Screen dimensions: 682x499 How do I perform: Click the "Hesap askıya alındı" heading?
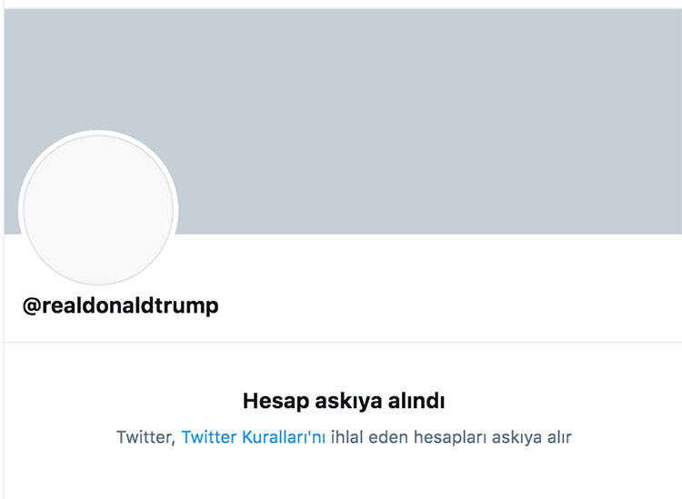point(344,400)
